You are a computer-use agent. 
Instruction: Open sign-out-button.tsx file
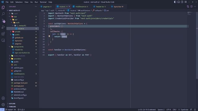(23, 53)
